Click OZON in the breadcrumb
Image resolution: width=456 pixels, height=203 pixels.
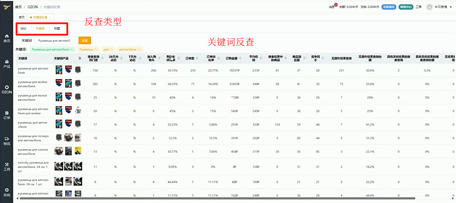32,7
